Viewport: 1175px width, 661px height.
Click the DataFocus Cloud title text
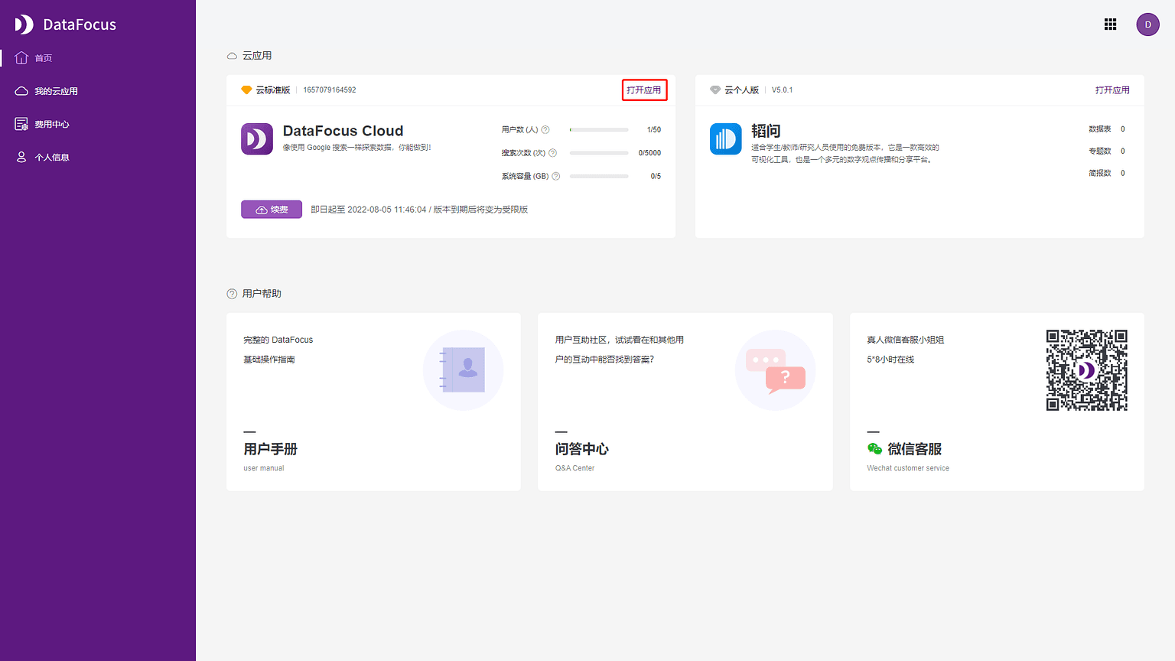tap(343, 131)
